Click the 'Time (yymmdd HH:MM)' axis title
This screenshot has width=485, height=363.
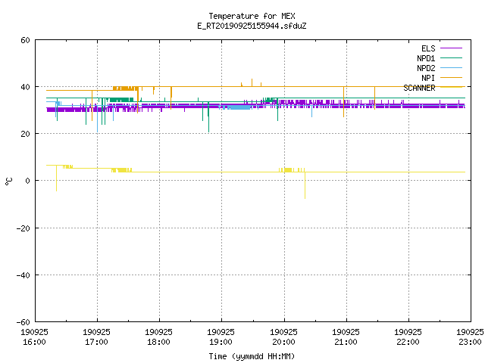tap(252, 356)
